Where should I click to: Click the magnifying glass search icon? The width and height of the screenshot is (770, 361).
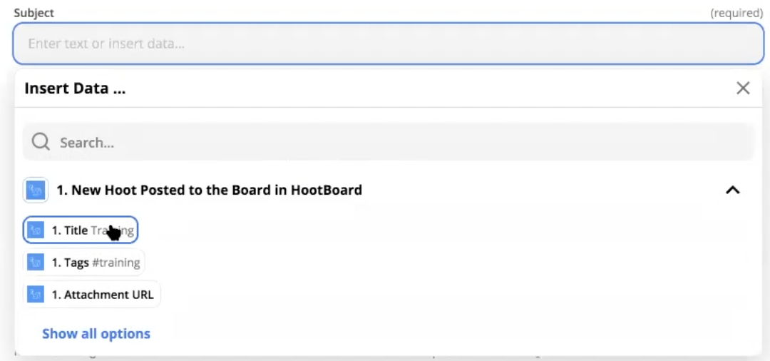point(41,143)
